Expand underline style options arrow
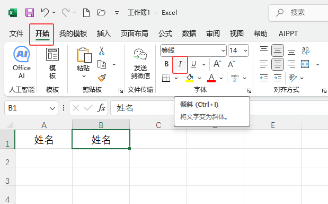This screenshot has height=204, width=328. [x=203, y=64]
